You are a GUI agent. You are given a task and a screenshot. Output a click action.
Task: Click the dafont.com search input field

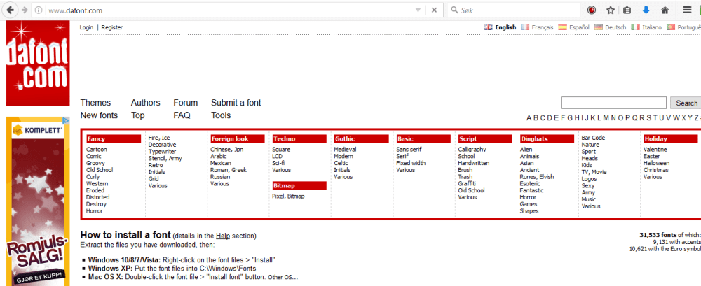[613, 103]
